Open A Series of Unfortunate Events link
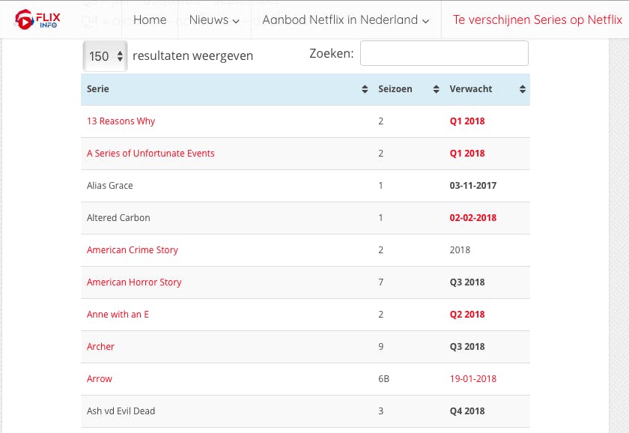The width and height of the screenshot is (629, 433). 151,154
